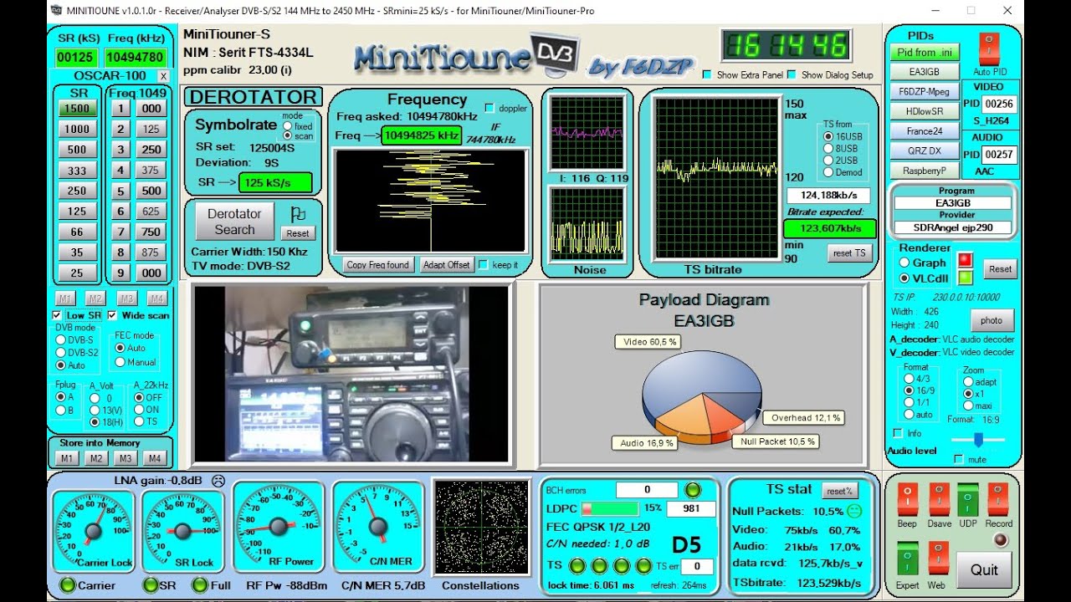Select the fixed symbolrate mode

click(288, 126)
